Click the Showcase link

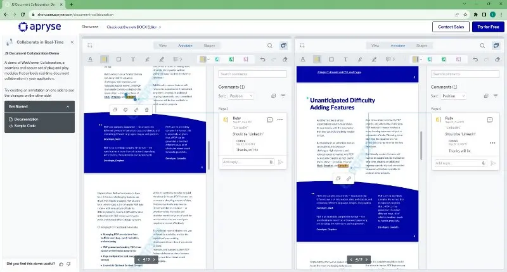click(x=90, y=27)
